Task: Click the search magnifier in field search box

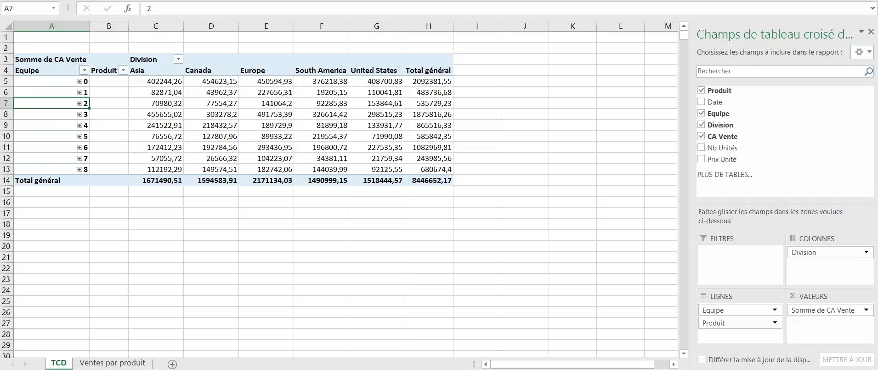Action: 868,71
